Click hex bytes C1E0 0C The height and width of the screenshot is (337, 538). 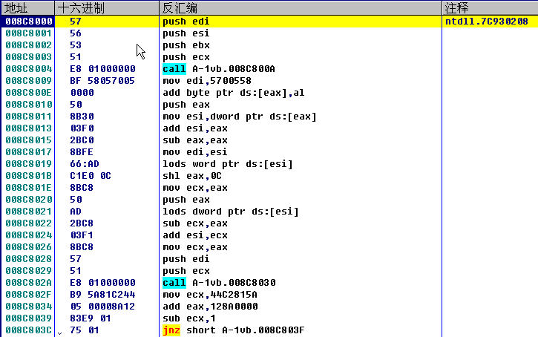91,176
